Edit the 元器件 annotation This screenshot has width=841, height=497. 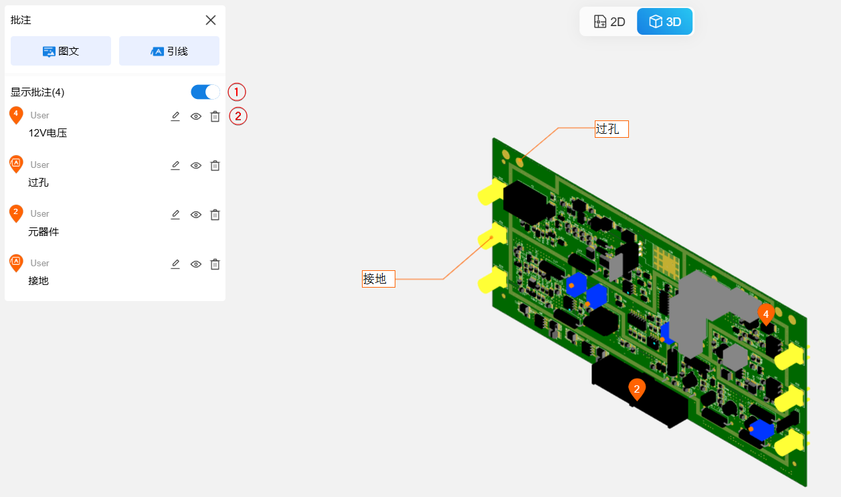click(x=175, y=215)
